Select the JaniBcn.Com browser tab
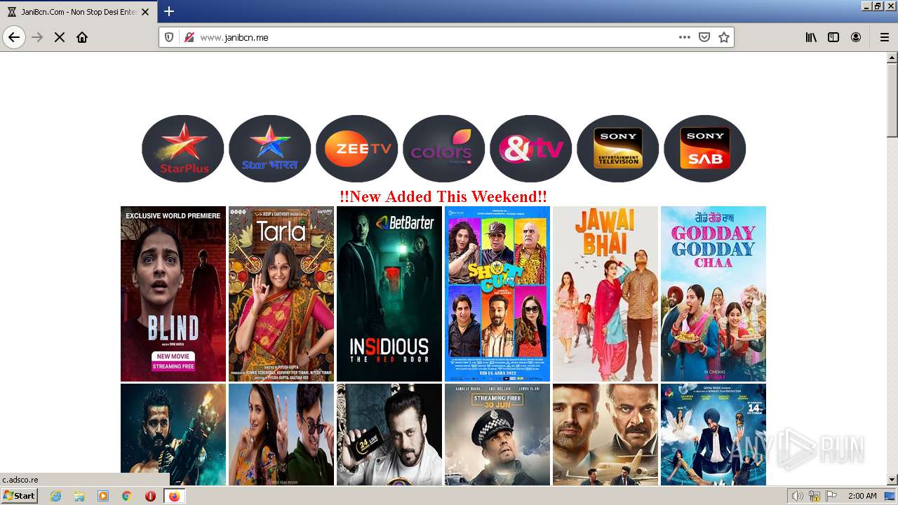Image resolution: width=898 pixels, height=505 pixels. pyautogui.click(x=79, y=12)
